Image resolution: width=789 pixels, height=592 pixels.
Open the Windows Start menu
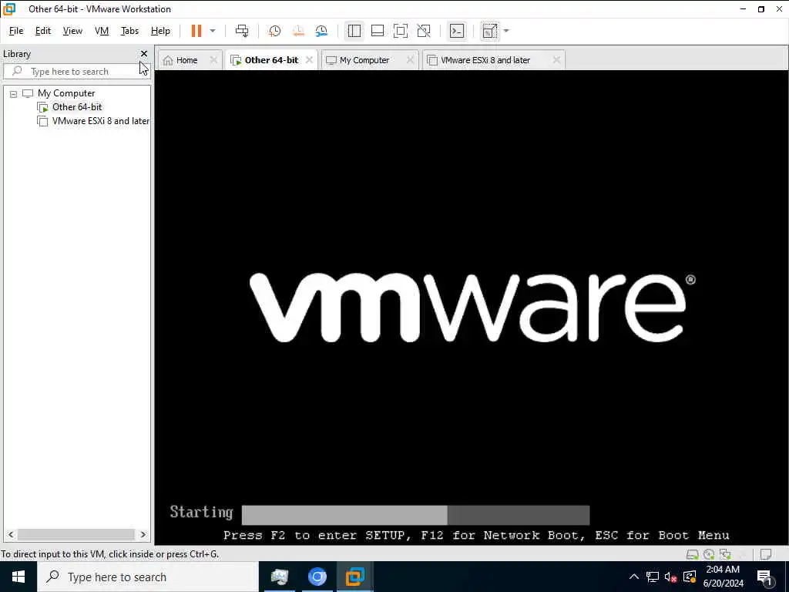click(18, 577)
